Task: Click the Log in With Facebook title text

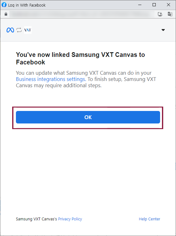Action: coord(27,5)
